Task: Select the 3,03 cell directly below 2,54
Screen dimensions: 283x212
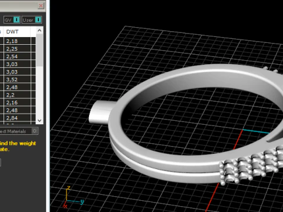Action: pyautogui.click(x=17, y=64)
